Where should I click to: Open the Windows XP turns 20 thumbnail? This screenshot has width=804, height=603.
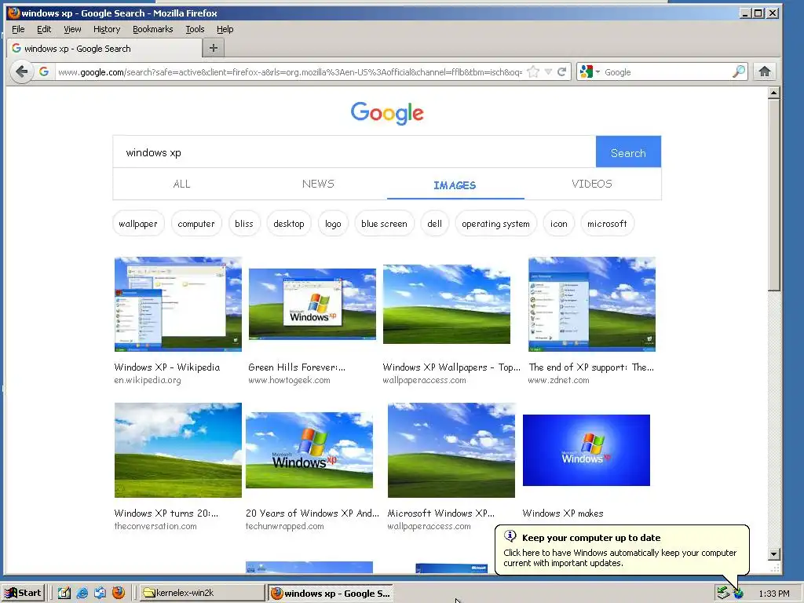pos(178,450)
